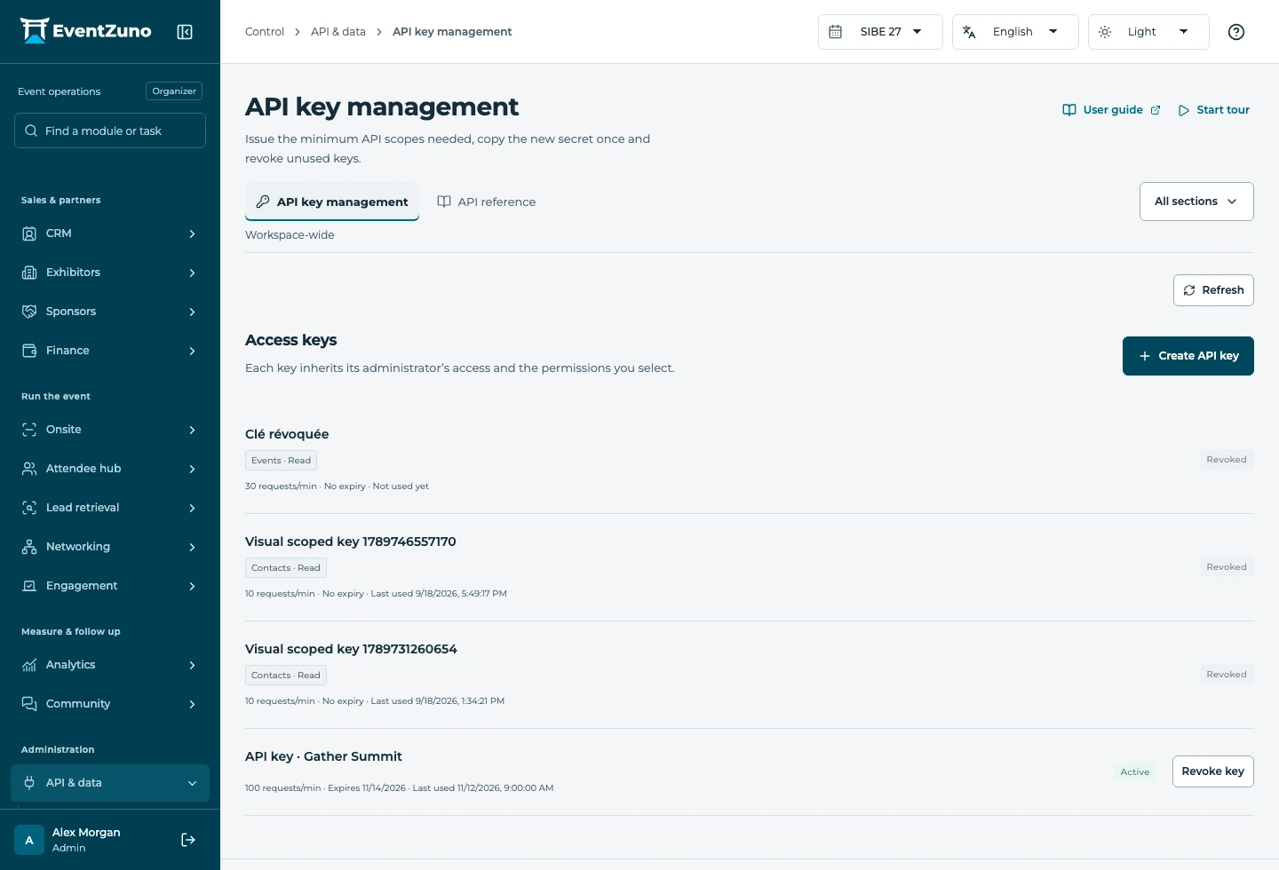Screen dimensions: 1279x870
Task: Click Visual scoped key 1789731260654
Action: coord(351,649)
